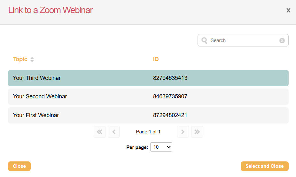The width and height of the screenshot is (296, 177).
Task: Advance to the next page of results
Action: (x=183, y=132)
